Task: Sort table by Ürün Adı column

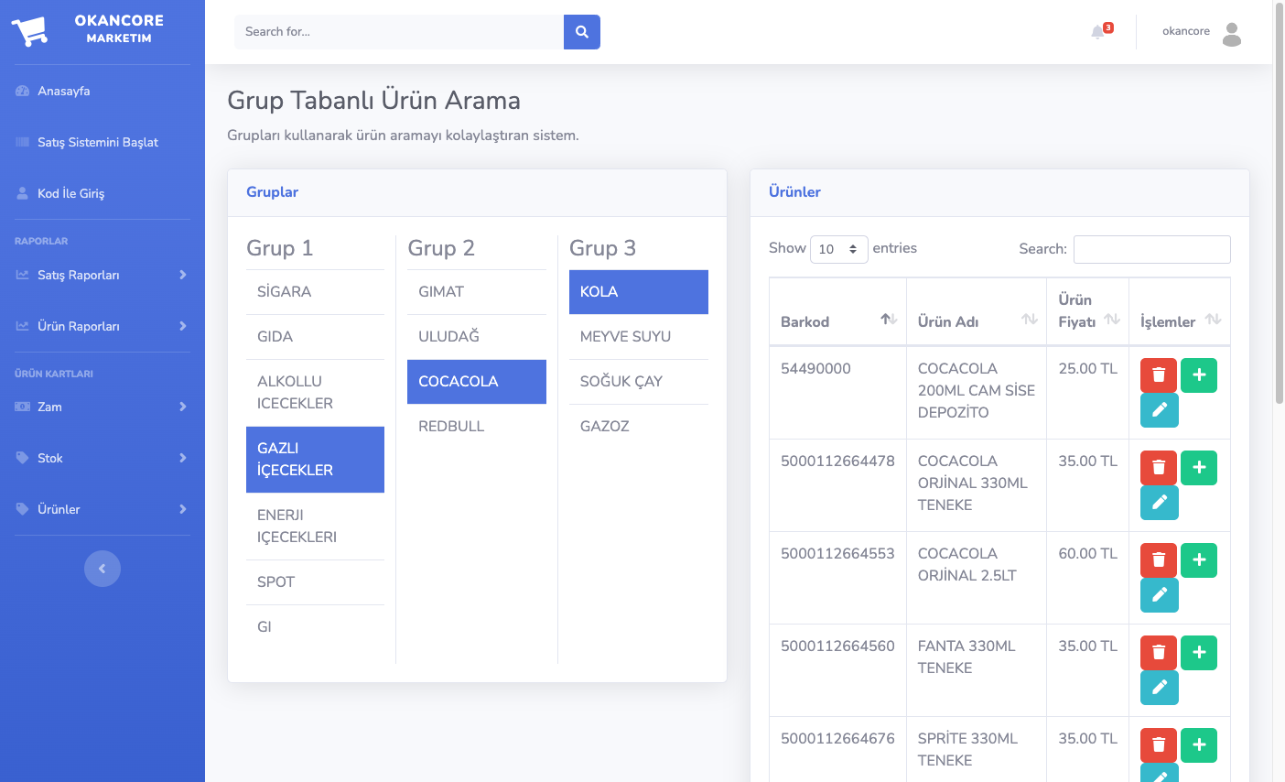Action: click(977, 311)
